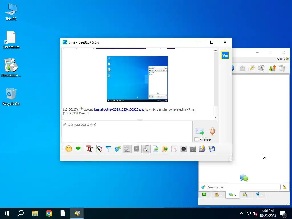Toggle the ABC spell checking button
The image size is (292, 219).
pos(127,149)
